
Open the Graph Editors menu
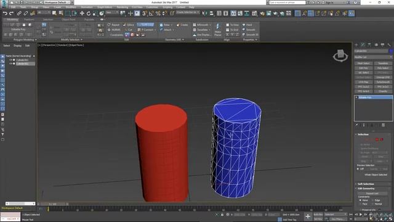pyautogui.click(x=105, y=7)
